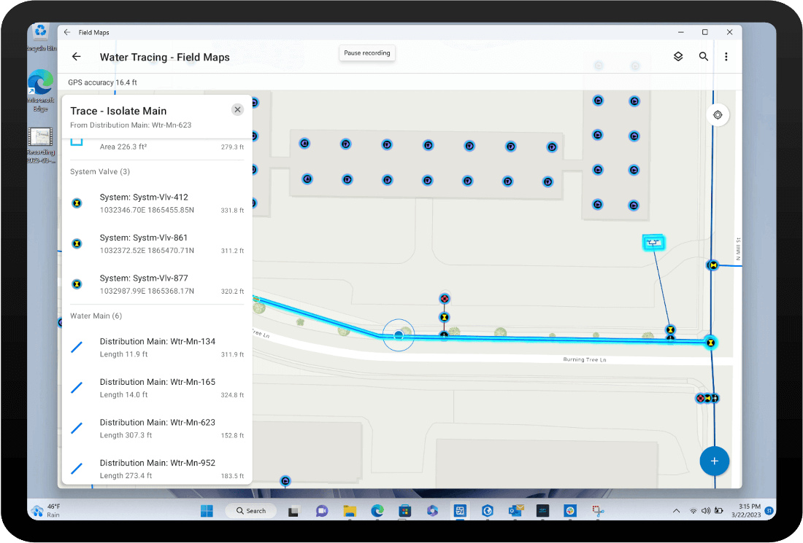Viewport: 803px width, 543px height.
Task: Click the Pause recording button
Action: (x=367, y=53)
